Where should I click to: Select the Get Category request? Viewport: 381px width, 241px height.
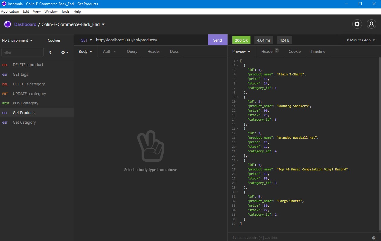coord(37,122)
